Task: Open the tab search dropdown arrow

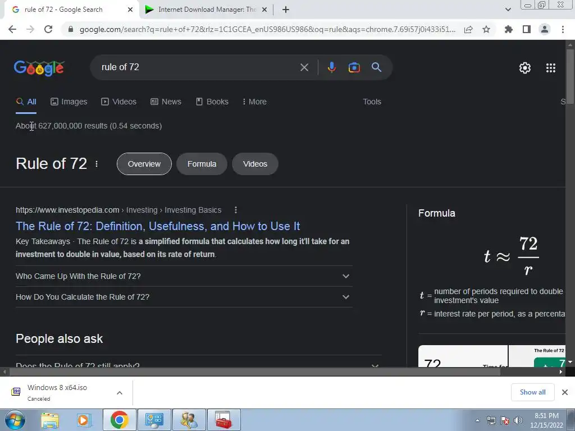Action: [x=508, y=10]
